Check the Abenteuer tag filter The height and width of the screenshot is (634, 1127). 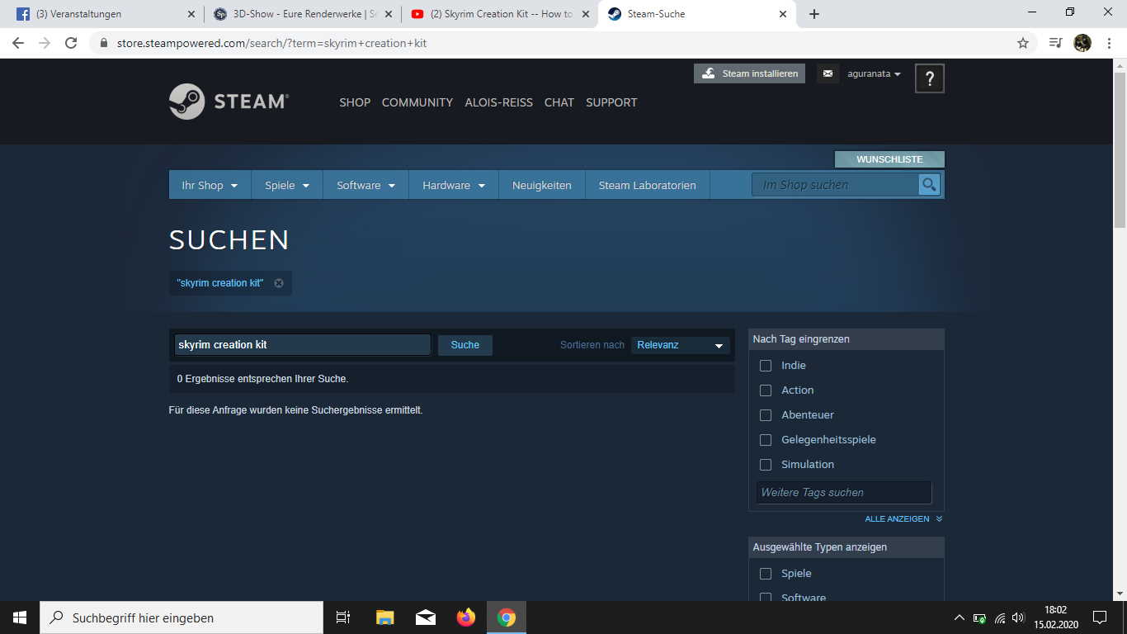(x=766, y=415)
